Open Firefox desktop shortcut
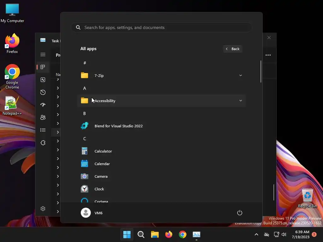This screenshot has width=323, height=242. click(12, 43)
